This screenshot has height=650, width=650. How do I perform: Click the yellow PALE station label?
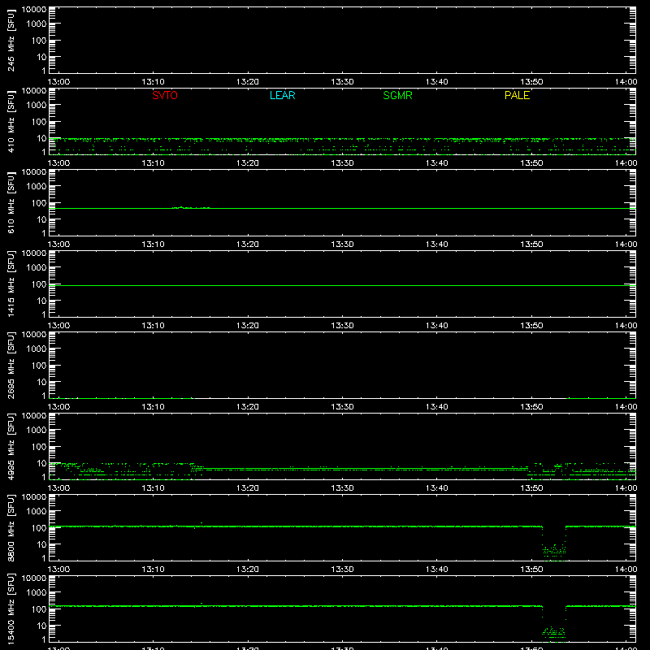click(x=517, y=95)
